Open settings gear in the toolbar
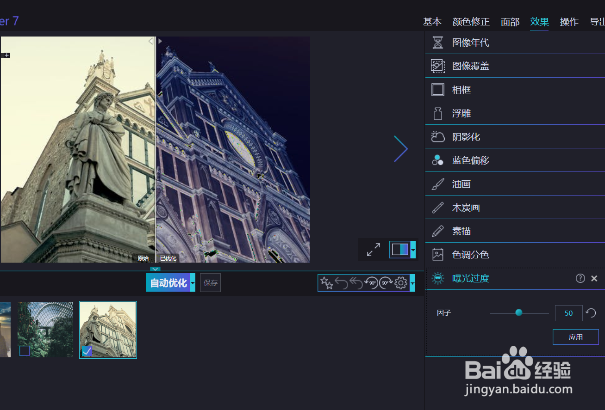605x410 pixels. point(401,283)
